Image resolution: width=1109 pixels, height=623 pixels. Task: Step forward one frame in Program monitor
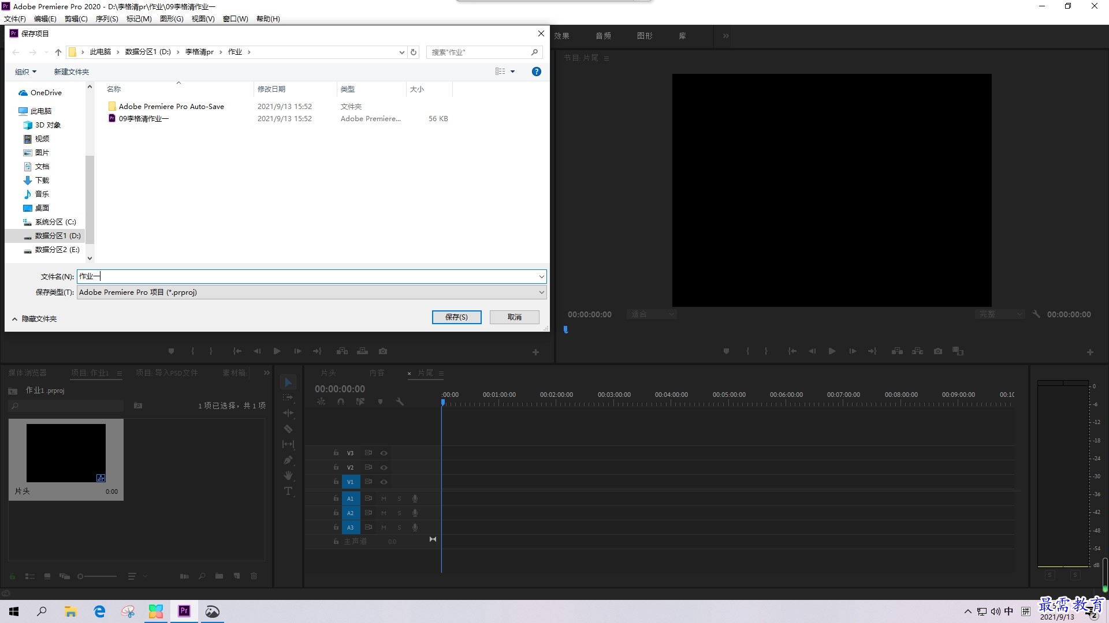tap(853, 351)
